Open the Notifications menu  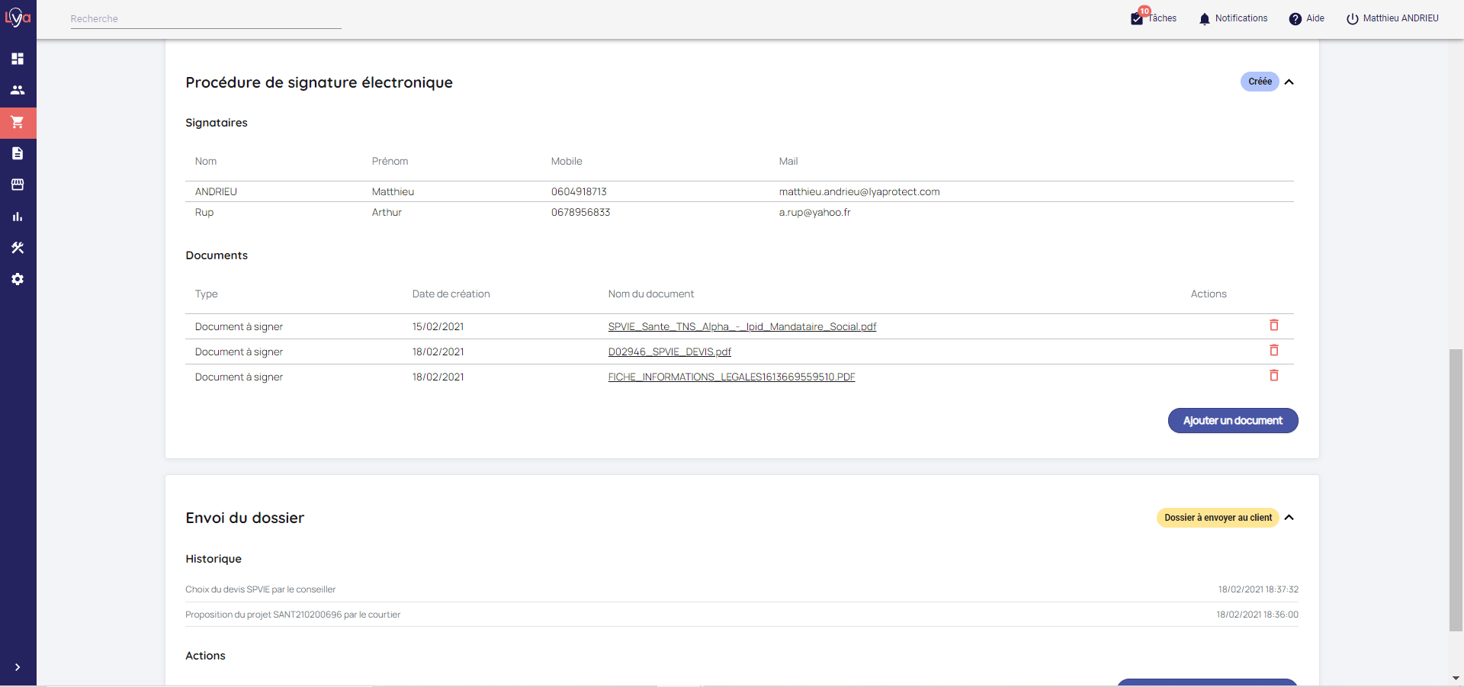pyautogui.click(x=1233, y=18)
